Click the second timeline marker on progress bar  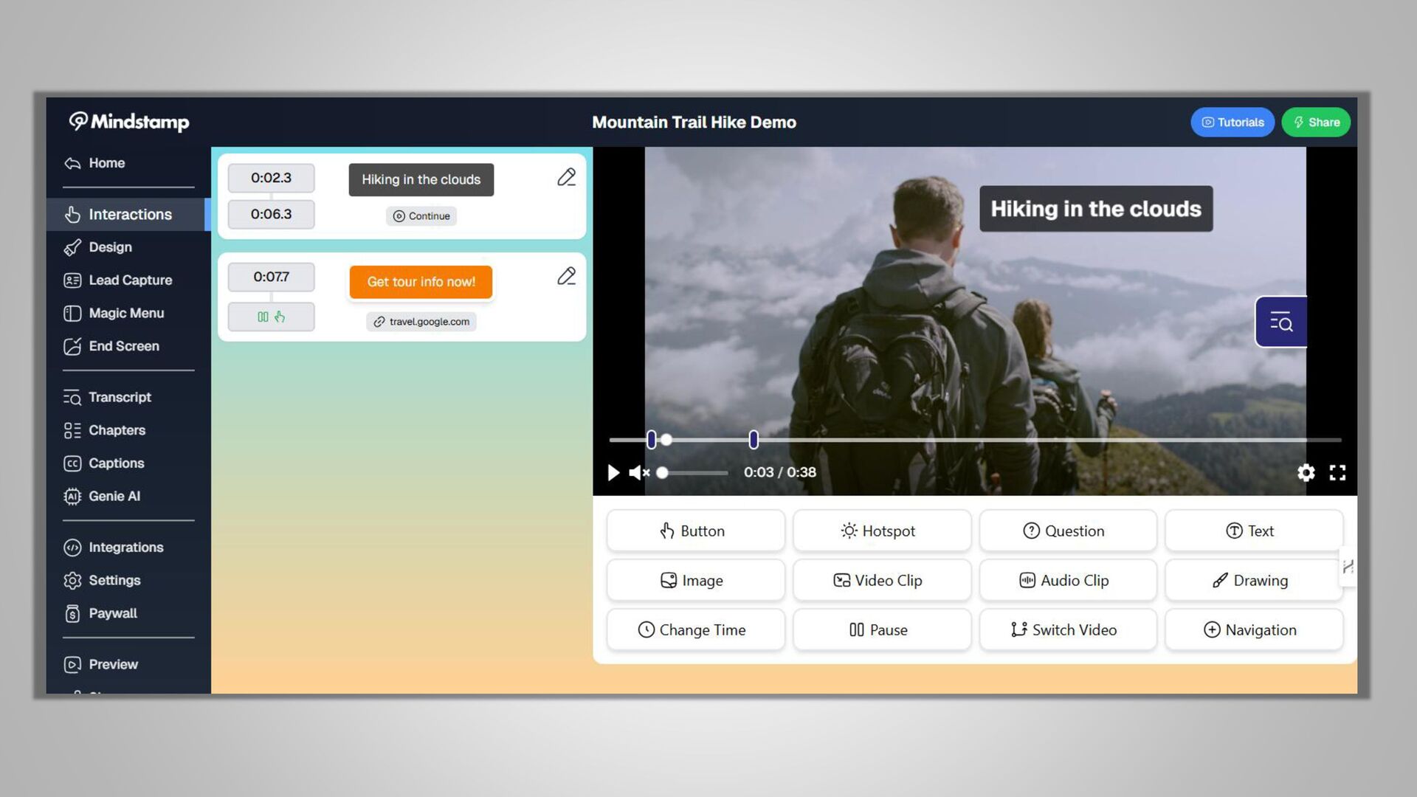tap(753, 440)
